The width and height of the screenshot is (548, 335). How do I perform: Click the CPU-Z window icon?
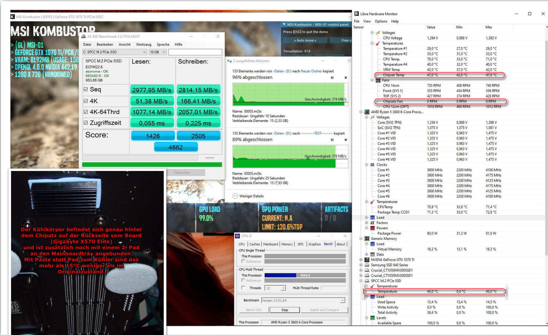(237, 236)
